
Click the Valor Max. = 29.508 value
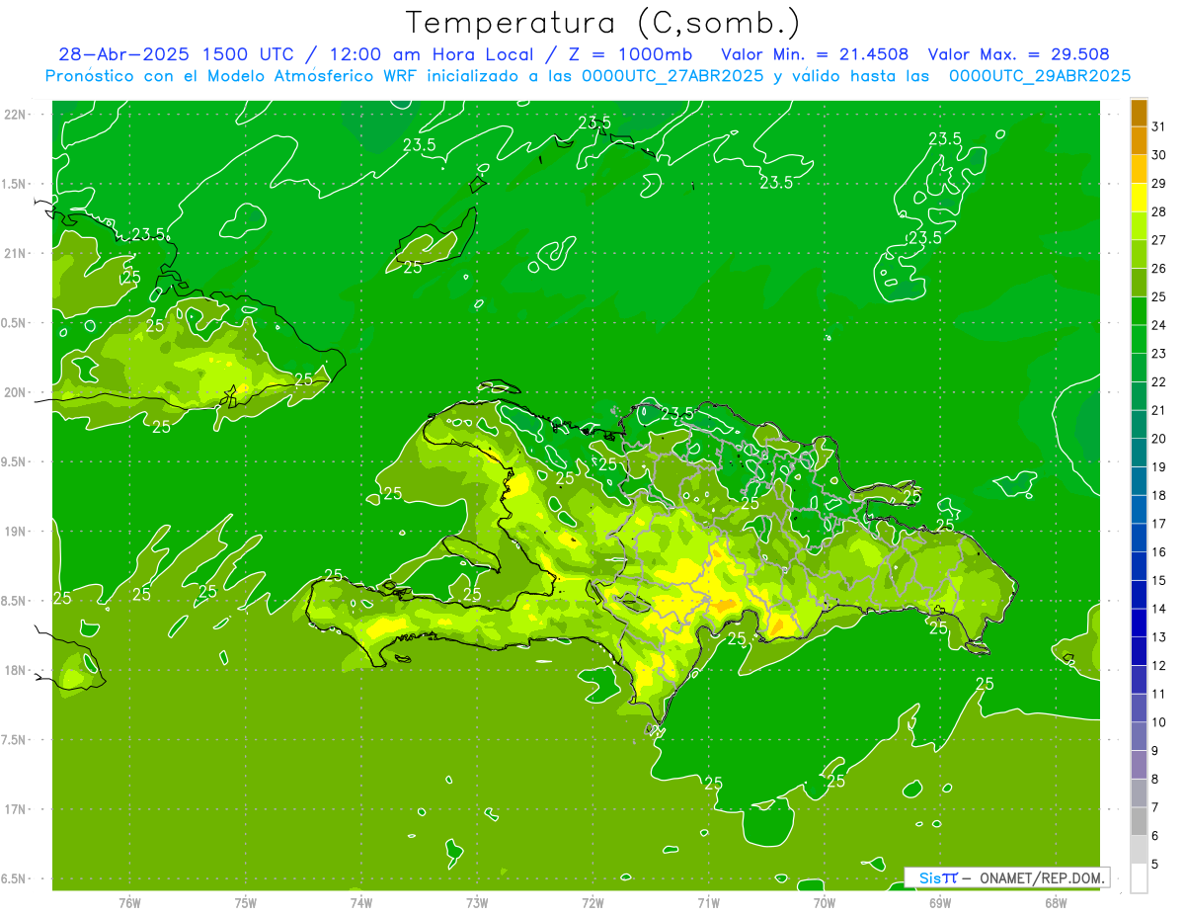point(1019,54)
